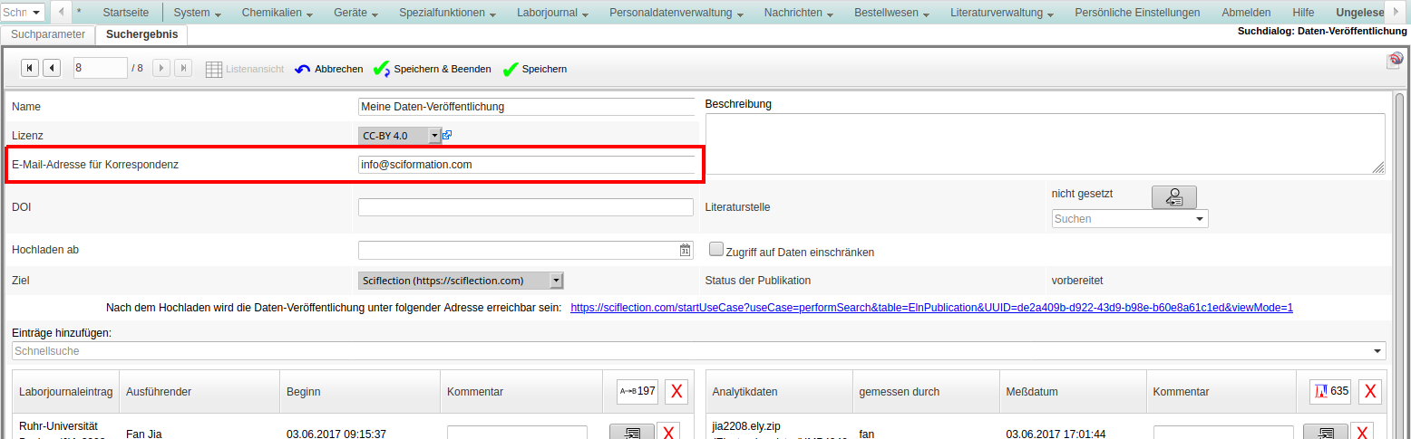Click into the DOI input field
Image resolution: width=1411 pixels, height=439 pixels.
point(525,207)
